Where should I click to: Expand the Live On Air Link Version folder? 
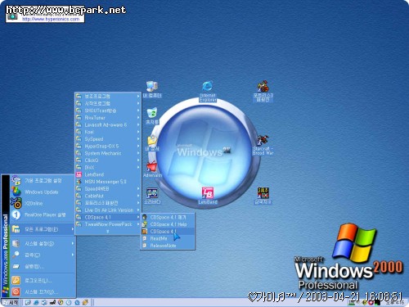point(108,210)
